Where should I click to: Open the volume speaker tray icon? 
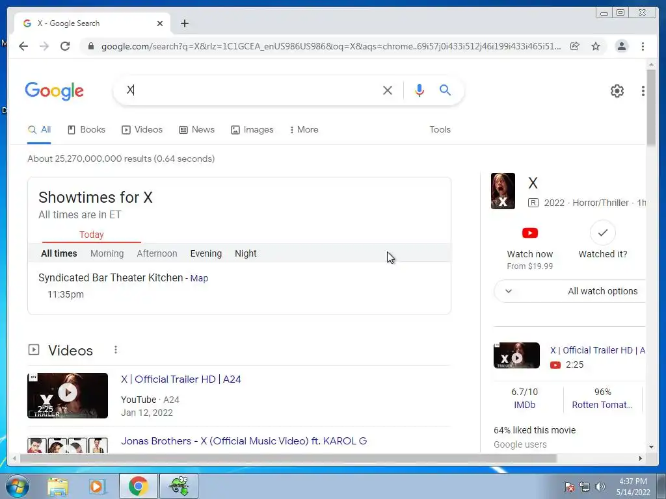click(x=600, y=487)
